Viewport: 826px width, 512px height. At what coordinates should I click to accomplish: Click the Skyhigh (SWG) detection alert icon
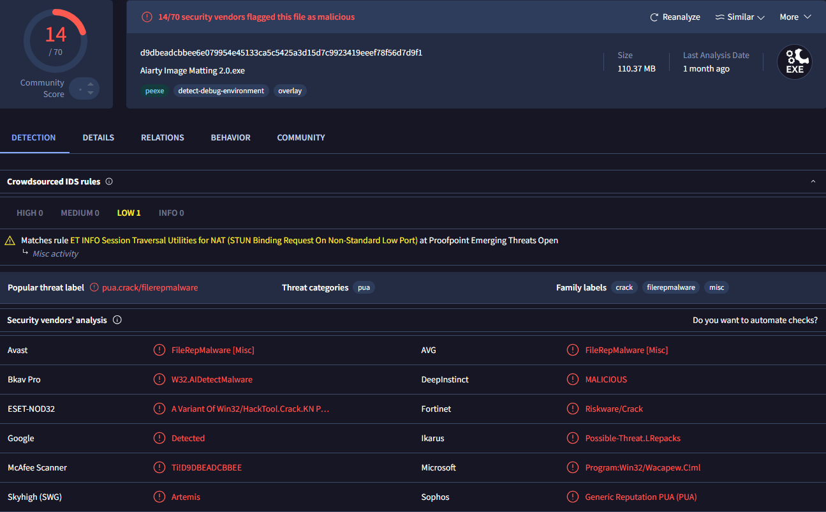pyautogui.click(x=159, y=497)
